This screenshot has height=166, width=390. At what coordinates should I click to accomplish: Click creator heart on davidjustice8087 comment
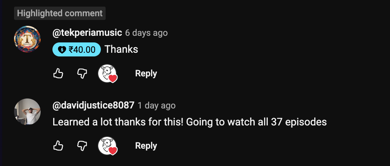(108, 146)
